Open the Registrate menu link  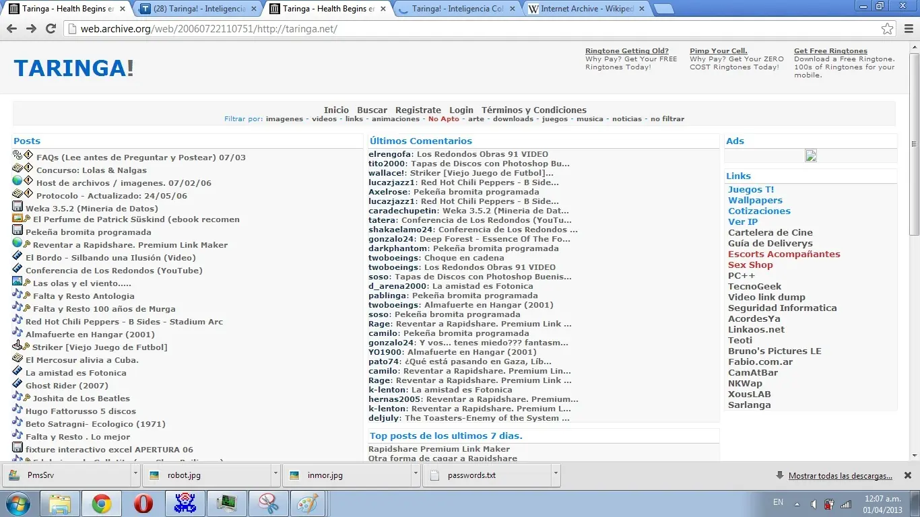coord(418,110)
